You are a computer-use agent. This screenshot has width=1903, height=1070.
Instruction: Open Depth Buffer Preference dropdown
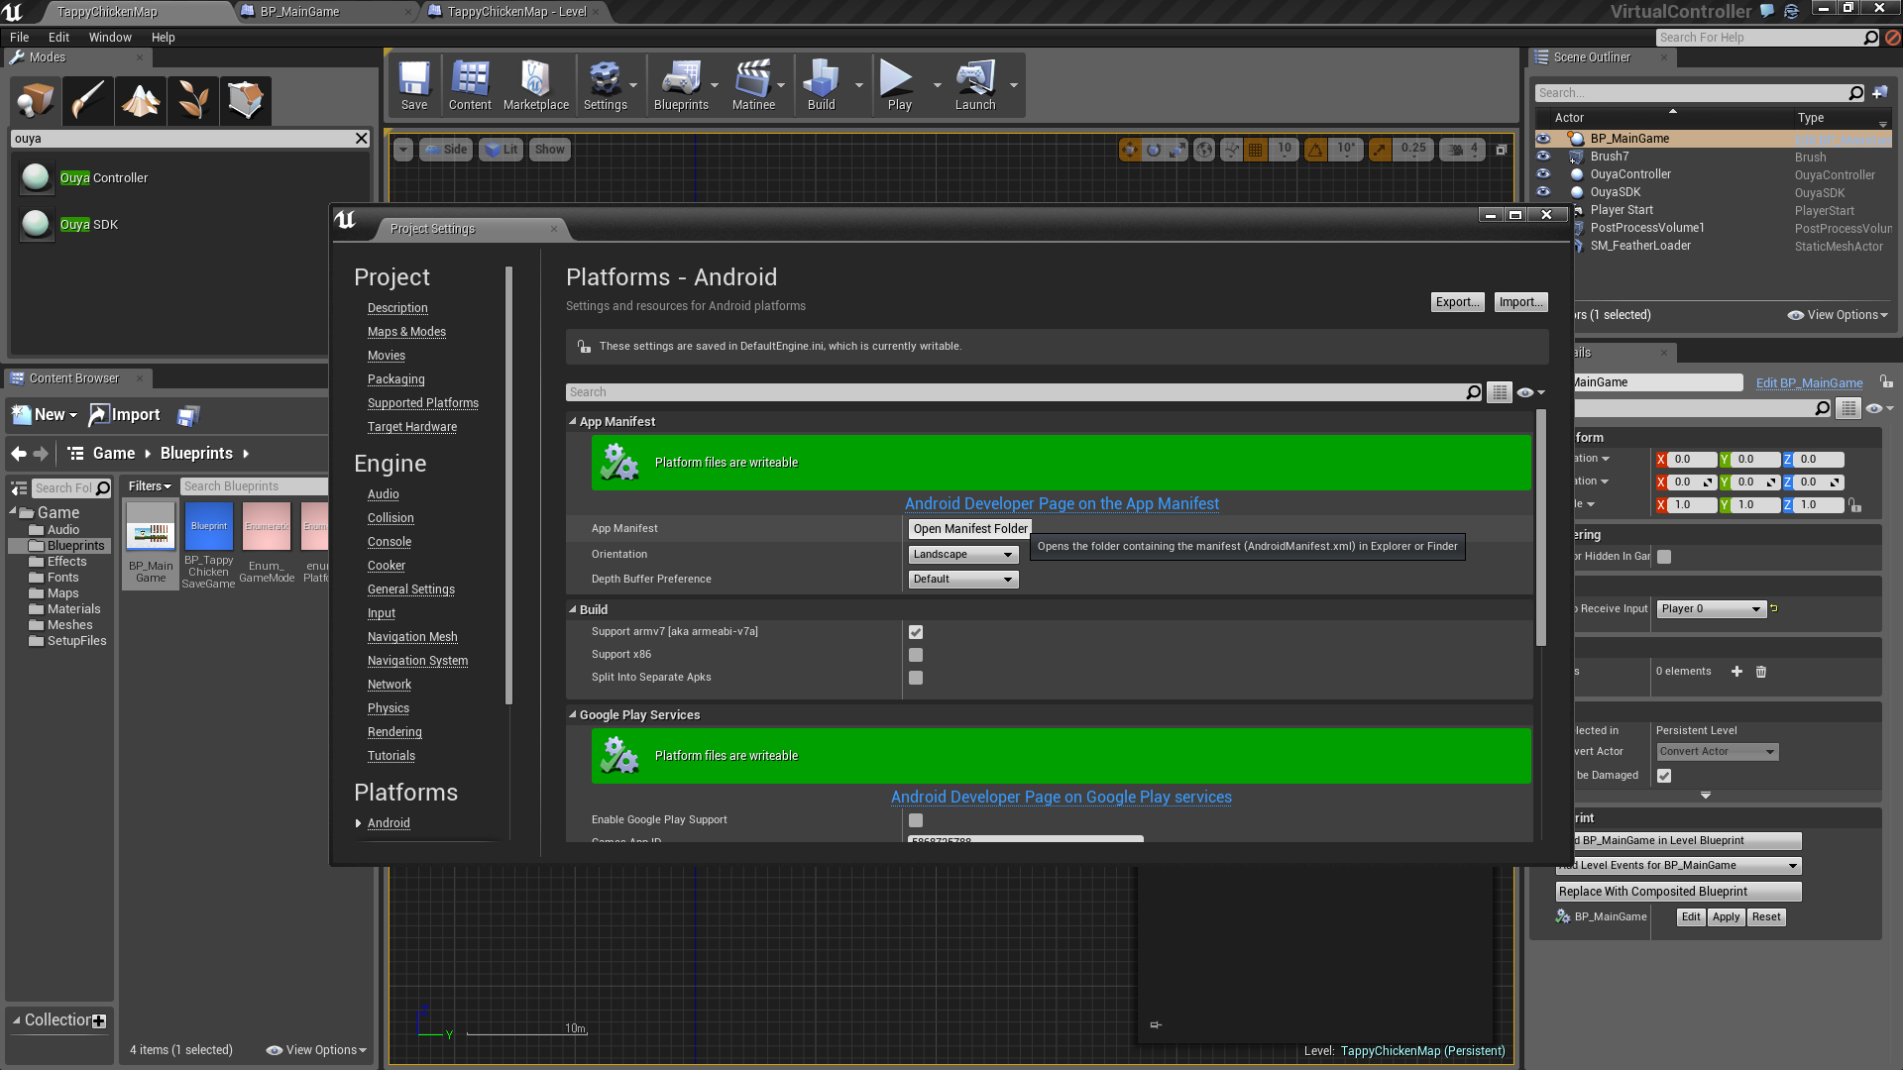click(963, 580)
